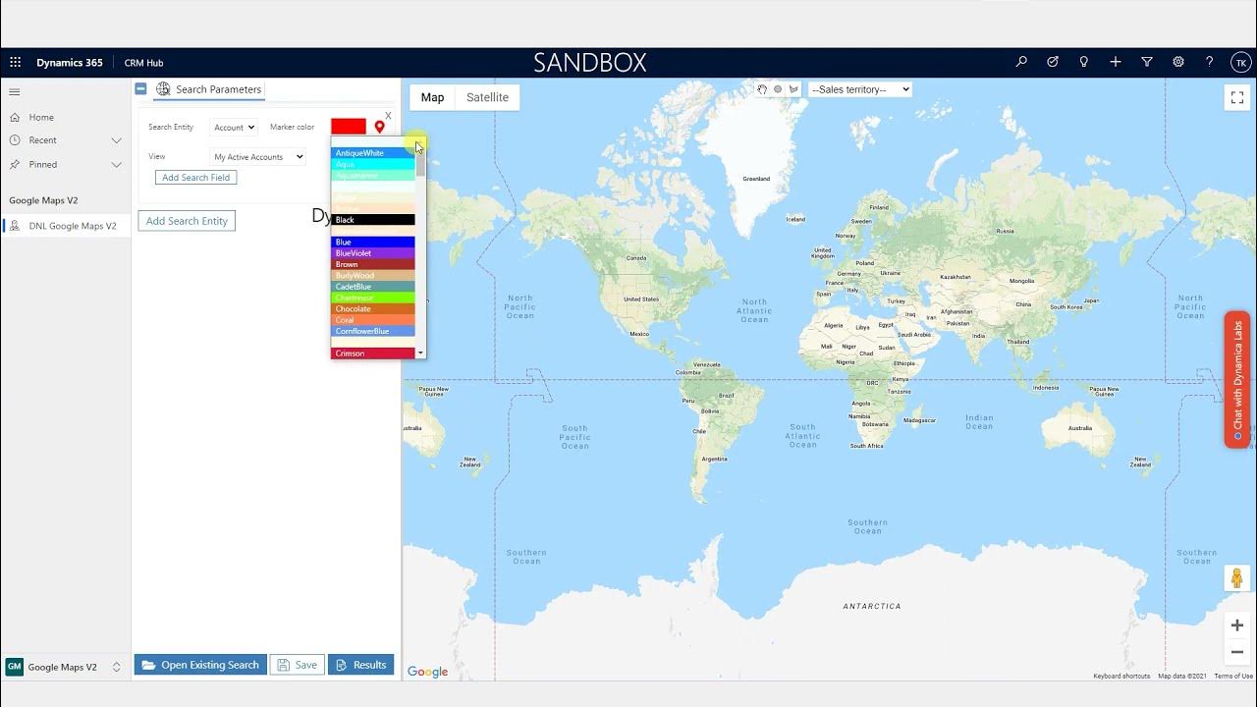Click the Recent clock icon

(x=15, y=140)
